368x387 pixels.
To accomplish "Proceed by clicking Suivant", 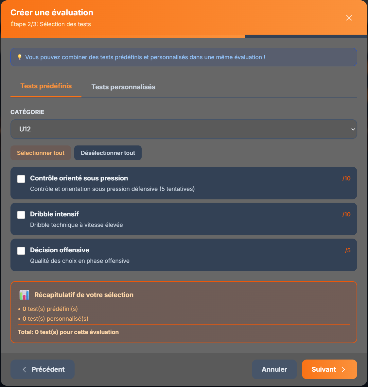I will [x=329, y=369].
